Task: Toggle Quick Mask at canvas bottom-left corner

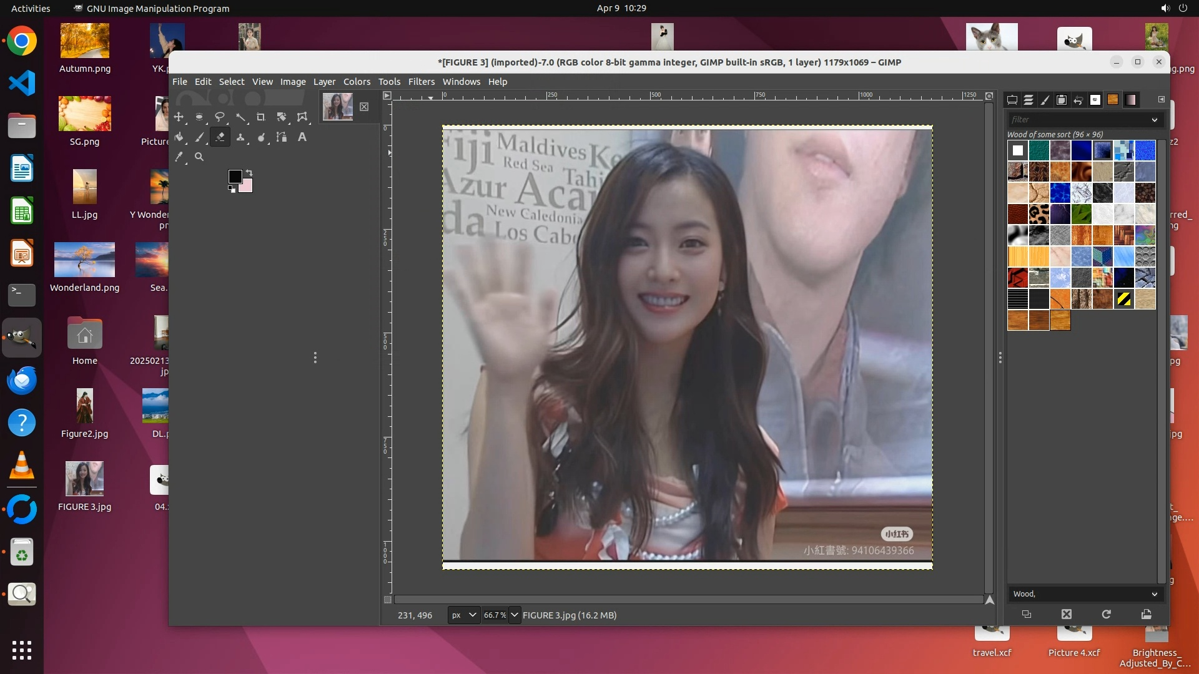Action: click(x=387, y=600)
